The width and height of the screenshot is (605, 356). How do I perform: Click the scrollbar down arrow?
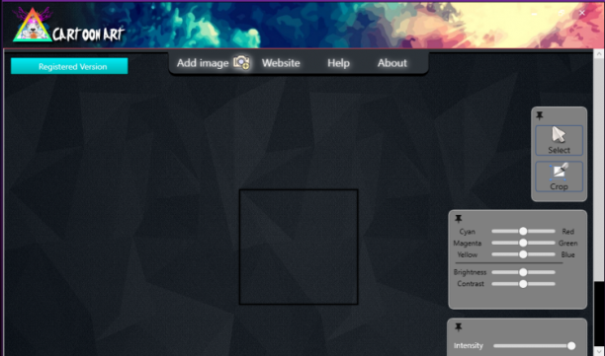599,351
